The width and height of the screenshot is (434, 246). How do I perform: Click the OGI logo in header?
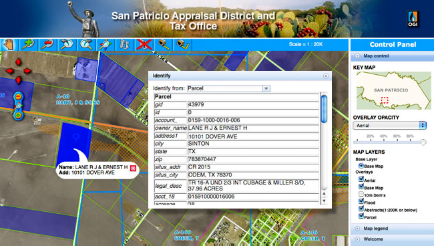coord(413,19)
